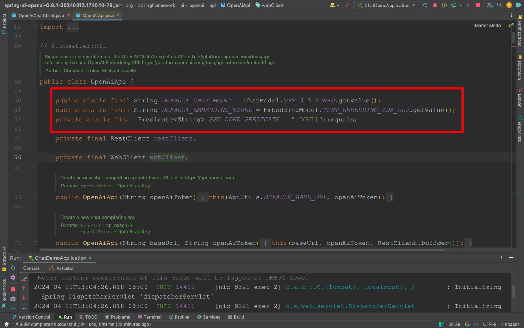Open the Services tool window
524x328 pixels.
coord(209,317)
